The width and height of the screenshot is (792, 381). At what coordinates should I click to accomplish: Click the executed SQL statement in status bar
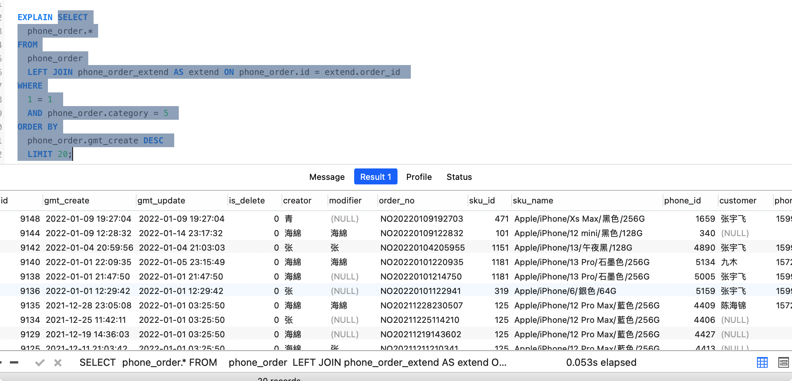(293, 362)
